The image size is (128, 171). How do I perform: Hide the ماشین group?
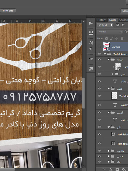[99, 151]
